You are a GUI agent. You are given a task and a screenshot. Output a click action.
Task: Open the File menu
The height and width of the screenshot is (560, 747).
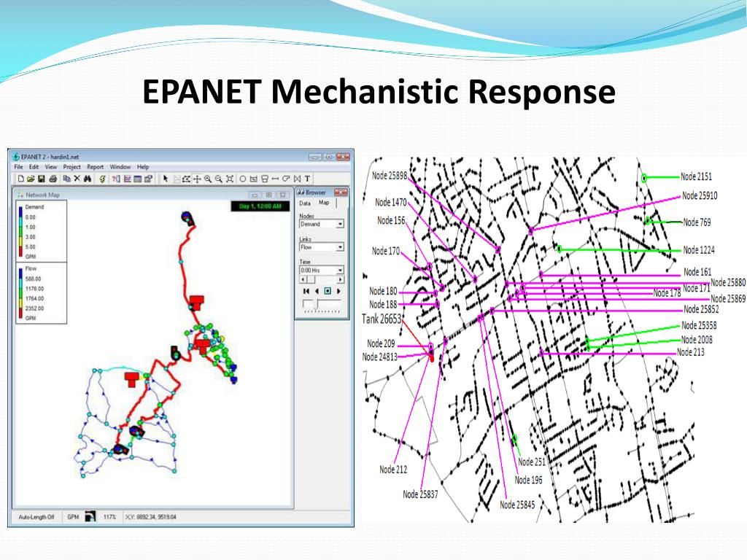(x=18, y=167)
